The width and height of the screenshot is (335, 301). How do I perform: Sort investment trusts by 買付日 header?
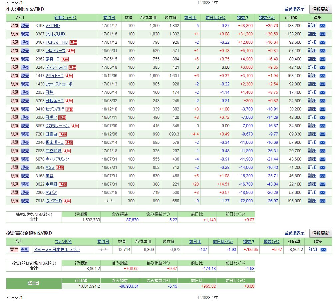[103, 242]
